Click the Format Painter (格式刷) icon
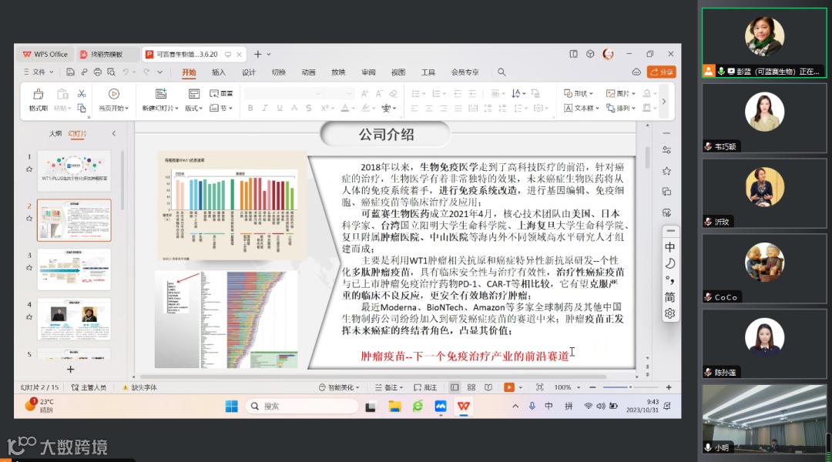The image size is (832, 462). click(39, 95)
